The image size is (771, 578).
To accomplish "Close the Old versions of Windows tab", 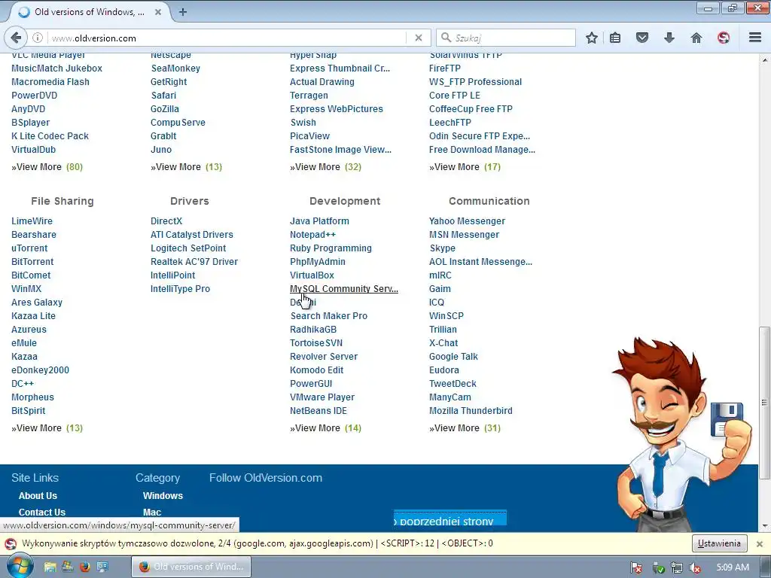I will pyautogui.click(x=158, y=12).
